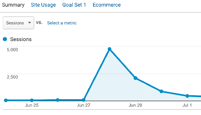Click the leftmost data point on the chart
The height and width of the screenshot is (115, 201).
(x=6, y=100)
